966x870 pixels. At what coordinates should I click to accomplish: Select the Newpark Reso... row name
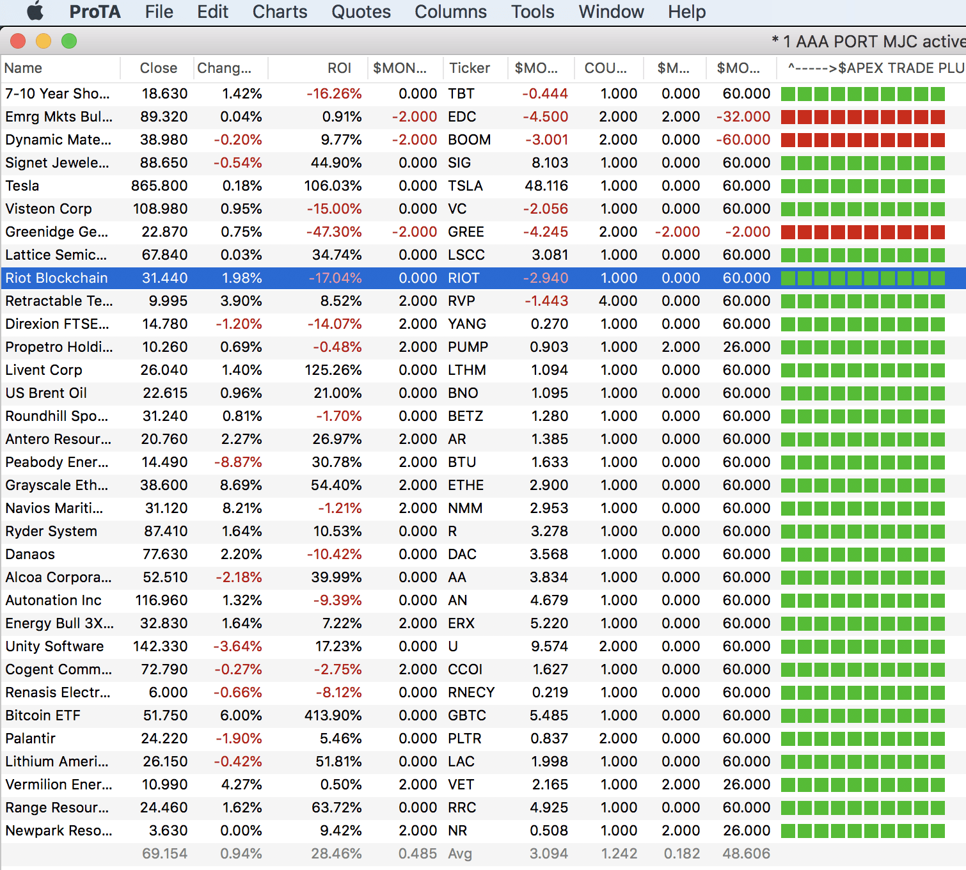(x=59, y=831)
